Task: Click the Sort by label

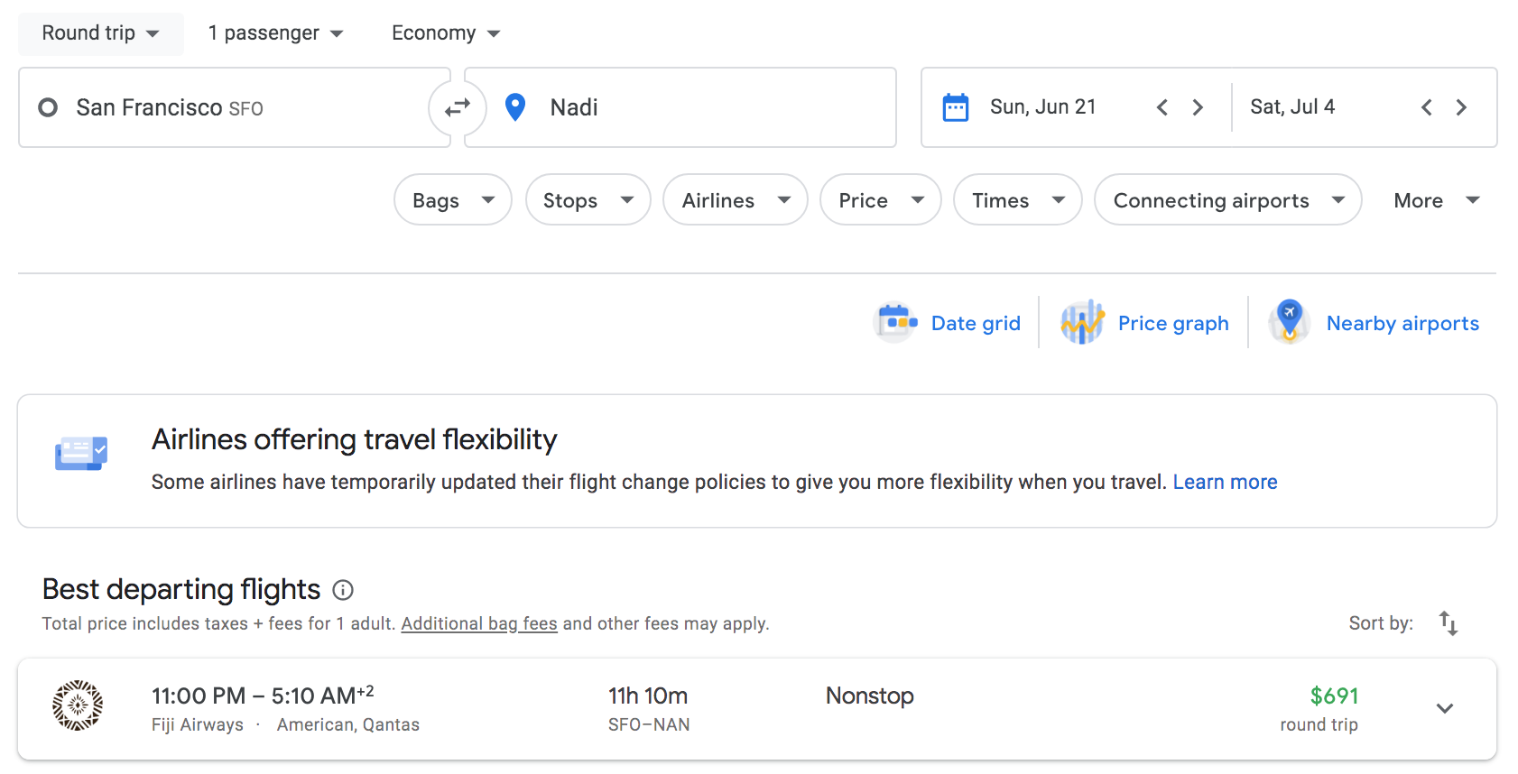Action: [1381, 623]
